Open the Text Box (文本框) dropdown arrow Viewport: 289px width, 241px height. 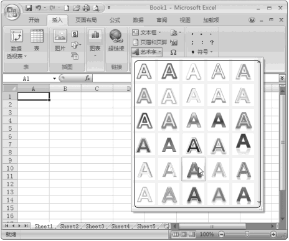tap(160, 32)
